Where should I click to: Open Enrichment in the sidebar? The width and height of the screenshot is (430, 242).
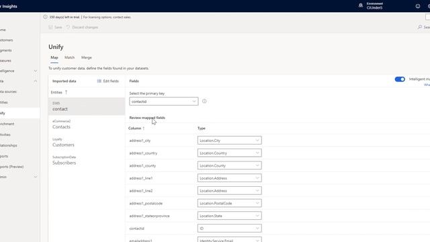click(x=7, y=124)
